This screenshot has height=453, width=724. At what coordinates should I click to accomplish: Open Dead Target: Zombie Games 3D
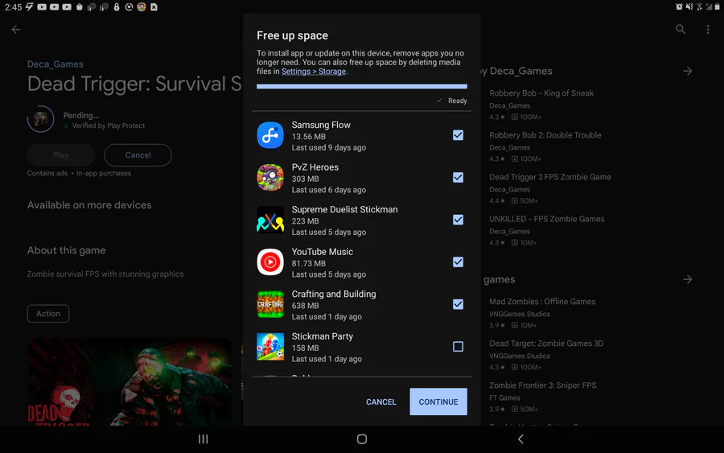coord(546,344)
